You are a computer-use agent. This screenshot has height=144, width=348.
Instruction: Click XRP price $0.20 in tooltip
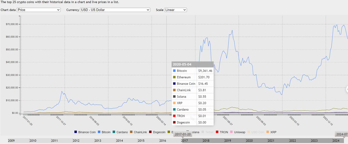[202, 103]
